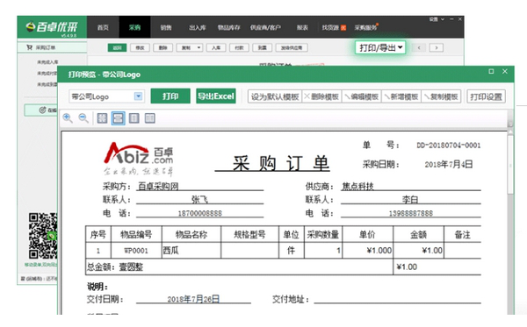Open the 采购服务 tab
This screenshot has height=327, width=527.
coord(366,27)
